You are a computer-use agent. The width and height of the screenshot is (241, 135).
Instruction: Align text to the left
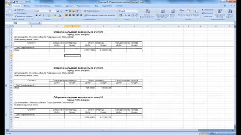point(66,15)
